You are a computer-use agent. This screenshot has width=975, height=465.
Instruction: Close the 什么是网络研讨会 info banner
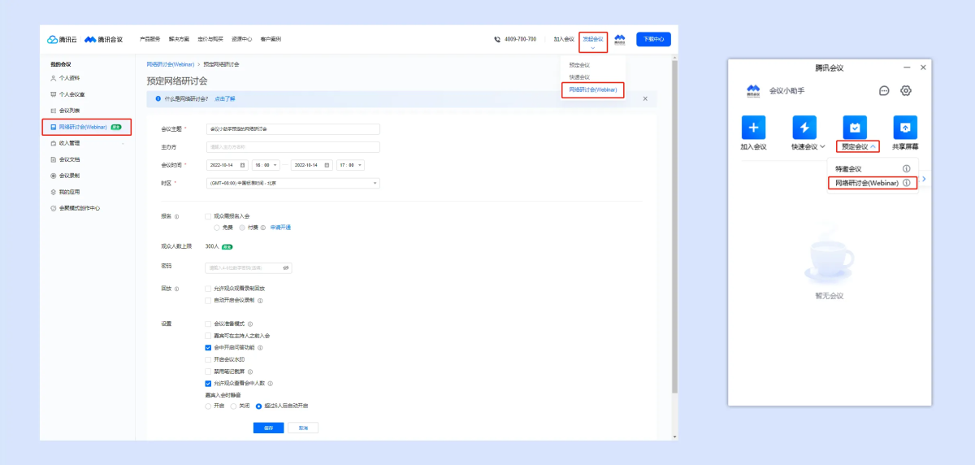[645, 98]
